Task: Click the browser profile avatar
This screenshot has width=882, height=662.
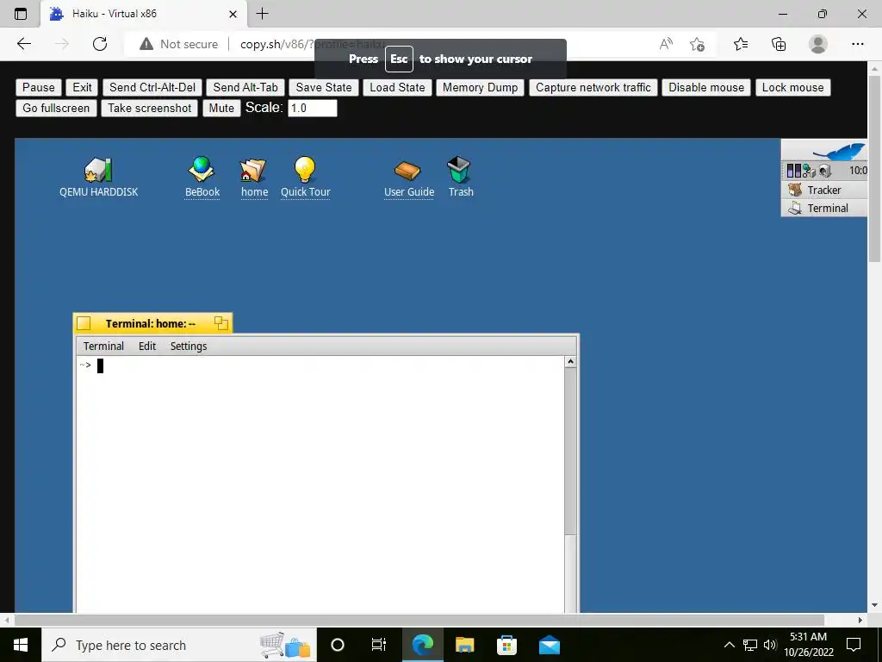Action: click(818, 44)
